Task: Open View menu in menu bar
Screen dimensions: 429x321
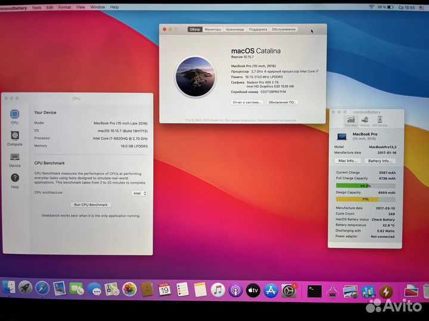Action: [x=80, y=7]
